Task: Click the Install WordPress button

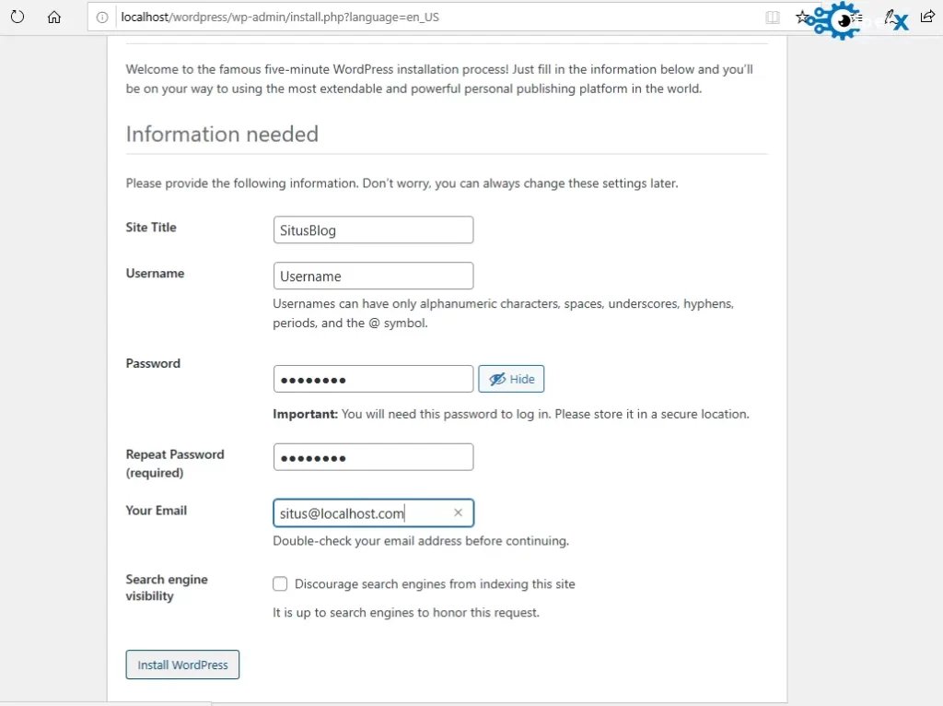Action: pyautogui.click(x=182, y=665)
